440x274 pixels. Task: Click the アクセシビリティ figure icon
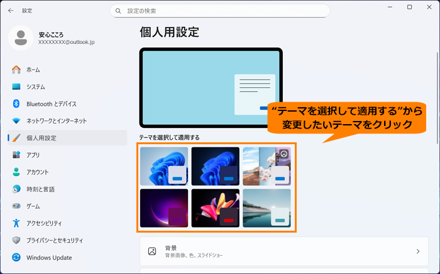point(16,223)
